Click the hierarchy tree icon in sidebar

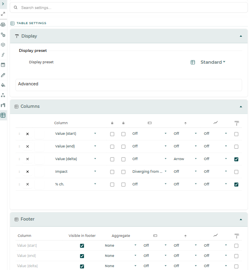click(x=3, y=95)
